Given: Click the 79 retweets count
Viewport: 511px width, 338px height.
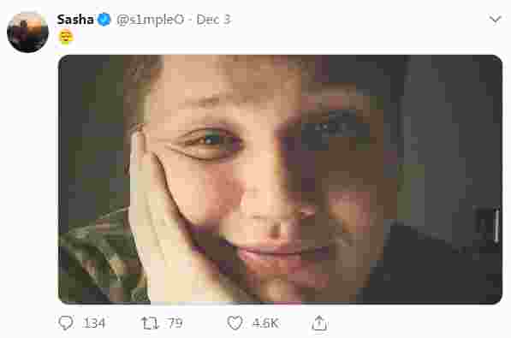Looking at the screenshot, I should (x=175, y=323).
